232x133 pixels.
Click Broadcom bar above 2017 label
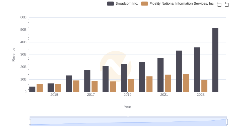coord(87,81)
